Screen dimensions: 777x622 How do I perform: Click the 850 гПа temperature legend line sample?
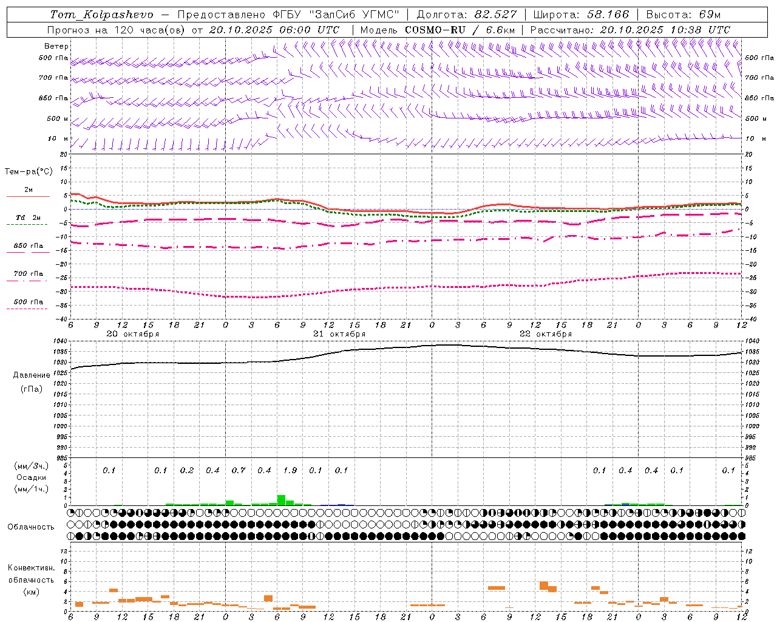28,252
